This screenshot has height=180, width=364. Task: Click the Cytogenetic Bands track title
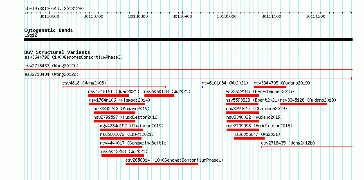click(x=49, y=30)
